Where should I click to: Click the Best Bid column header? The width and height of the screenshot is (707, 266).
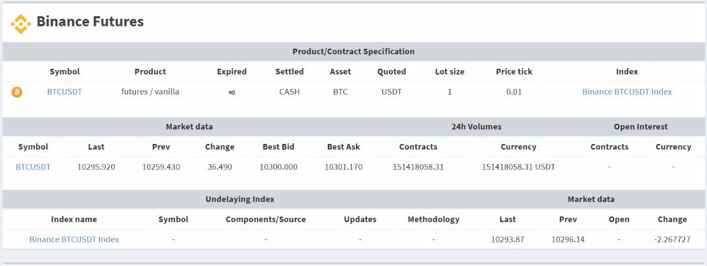pos(278,147)
